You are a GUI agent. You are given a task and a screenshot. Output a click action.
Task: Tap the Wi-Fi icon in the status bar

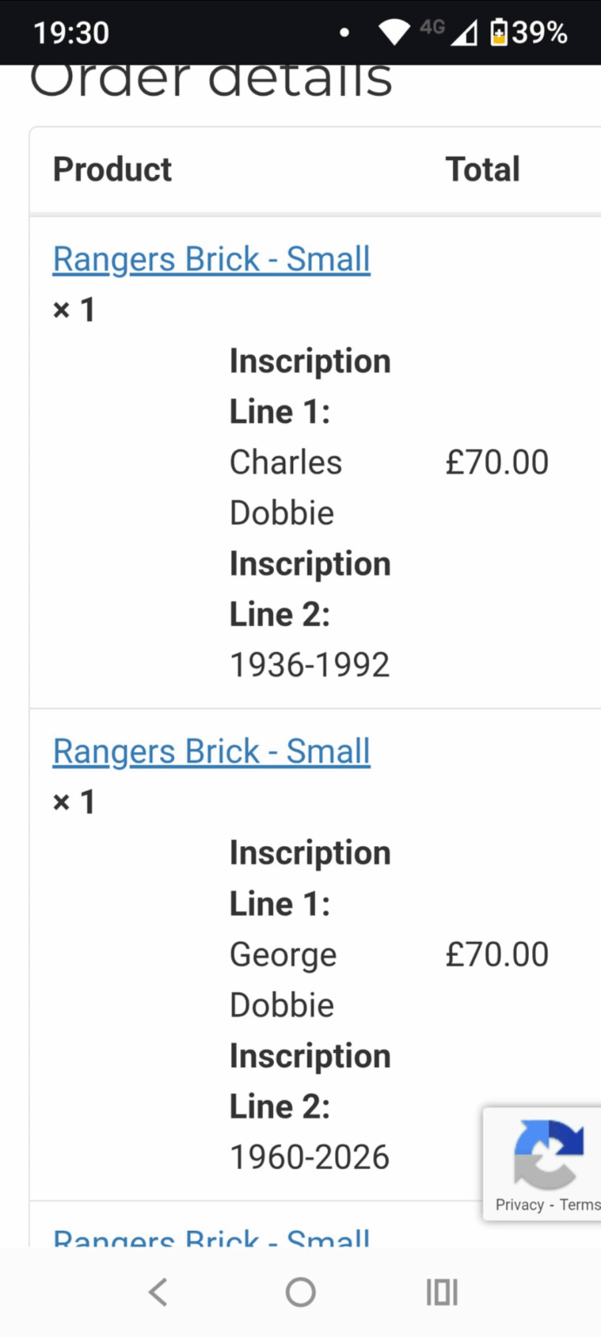click(394, 31)
